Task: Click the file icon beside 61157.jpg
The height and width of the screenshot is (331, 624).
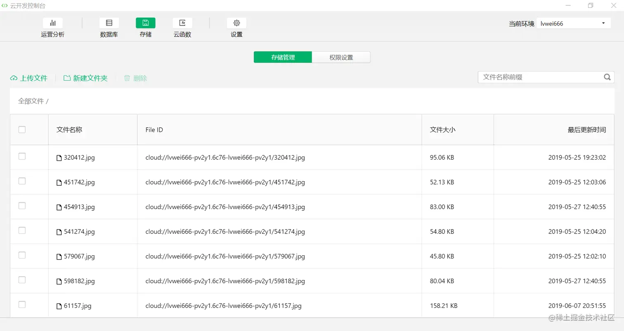Action: click(59, 306)
